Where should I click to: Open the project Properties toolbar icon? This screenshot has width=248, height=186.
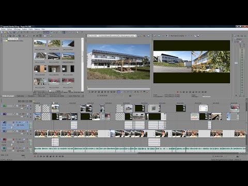[18, 32]
